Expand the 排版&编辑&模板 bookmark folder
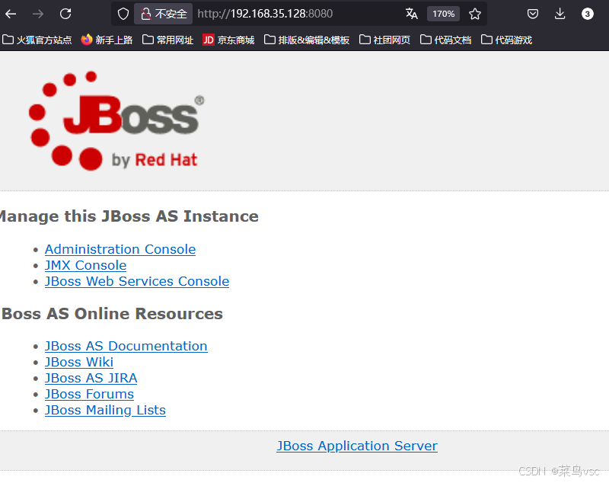Viewport: 609px width, 483px height. (x=307, y=40)
